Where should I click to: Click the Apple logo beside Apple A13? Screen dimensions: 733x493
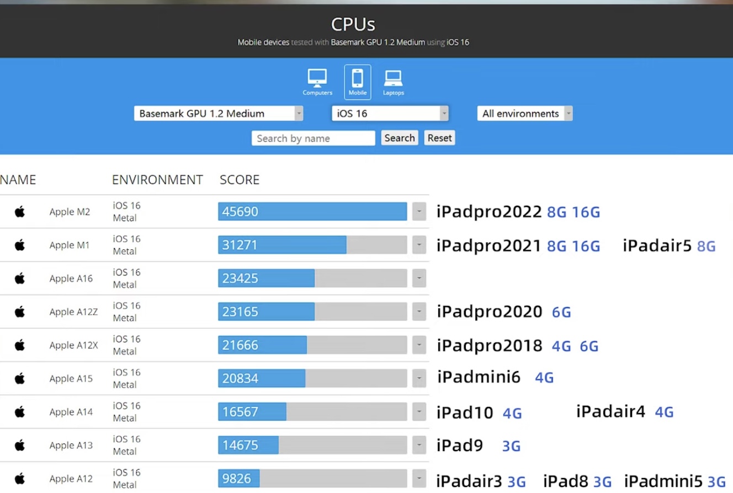tap(20, 445)
